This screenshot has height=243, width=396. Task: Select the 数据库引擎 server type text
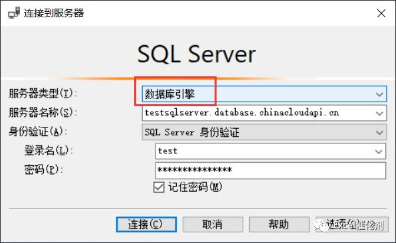coord(169,94)
